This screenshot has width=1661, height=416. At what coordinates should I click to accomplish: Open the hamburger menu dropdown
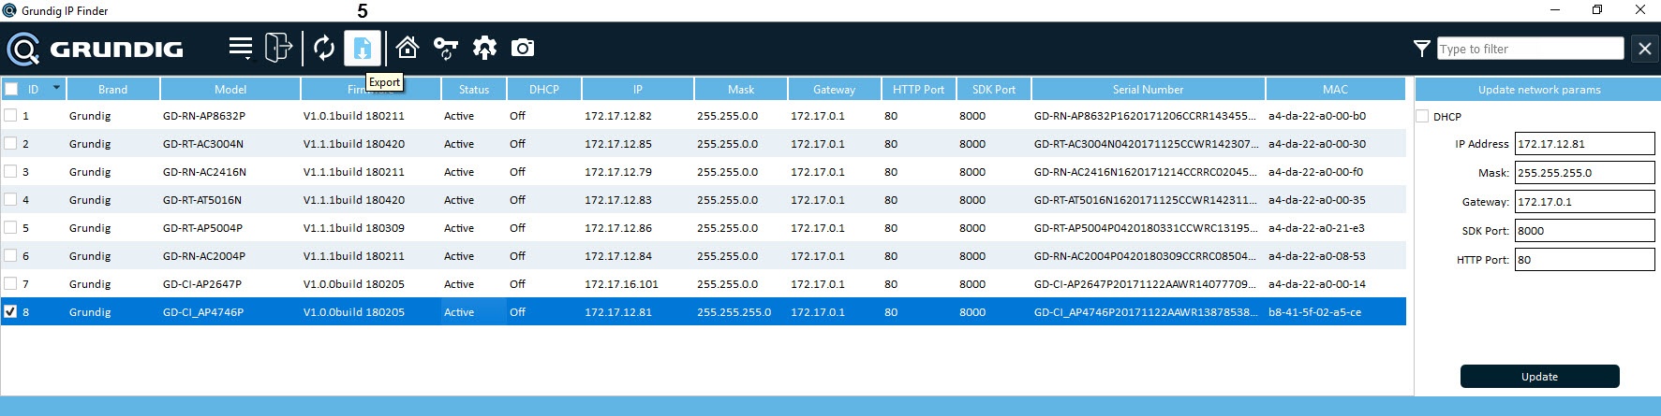[x=241, y=48]
